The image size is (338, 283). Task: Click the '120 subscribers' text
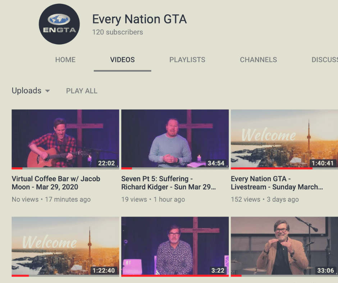coord(118,32)
